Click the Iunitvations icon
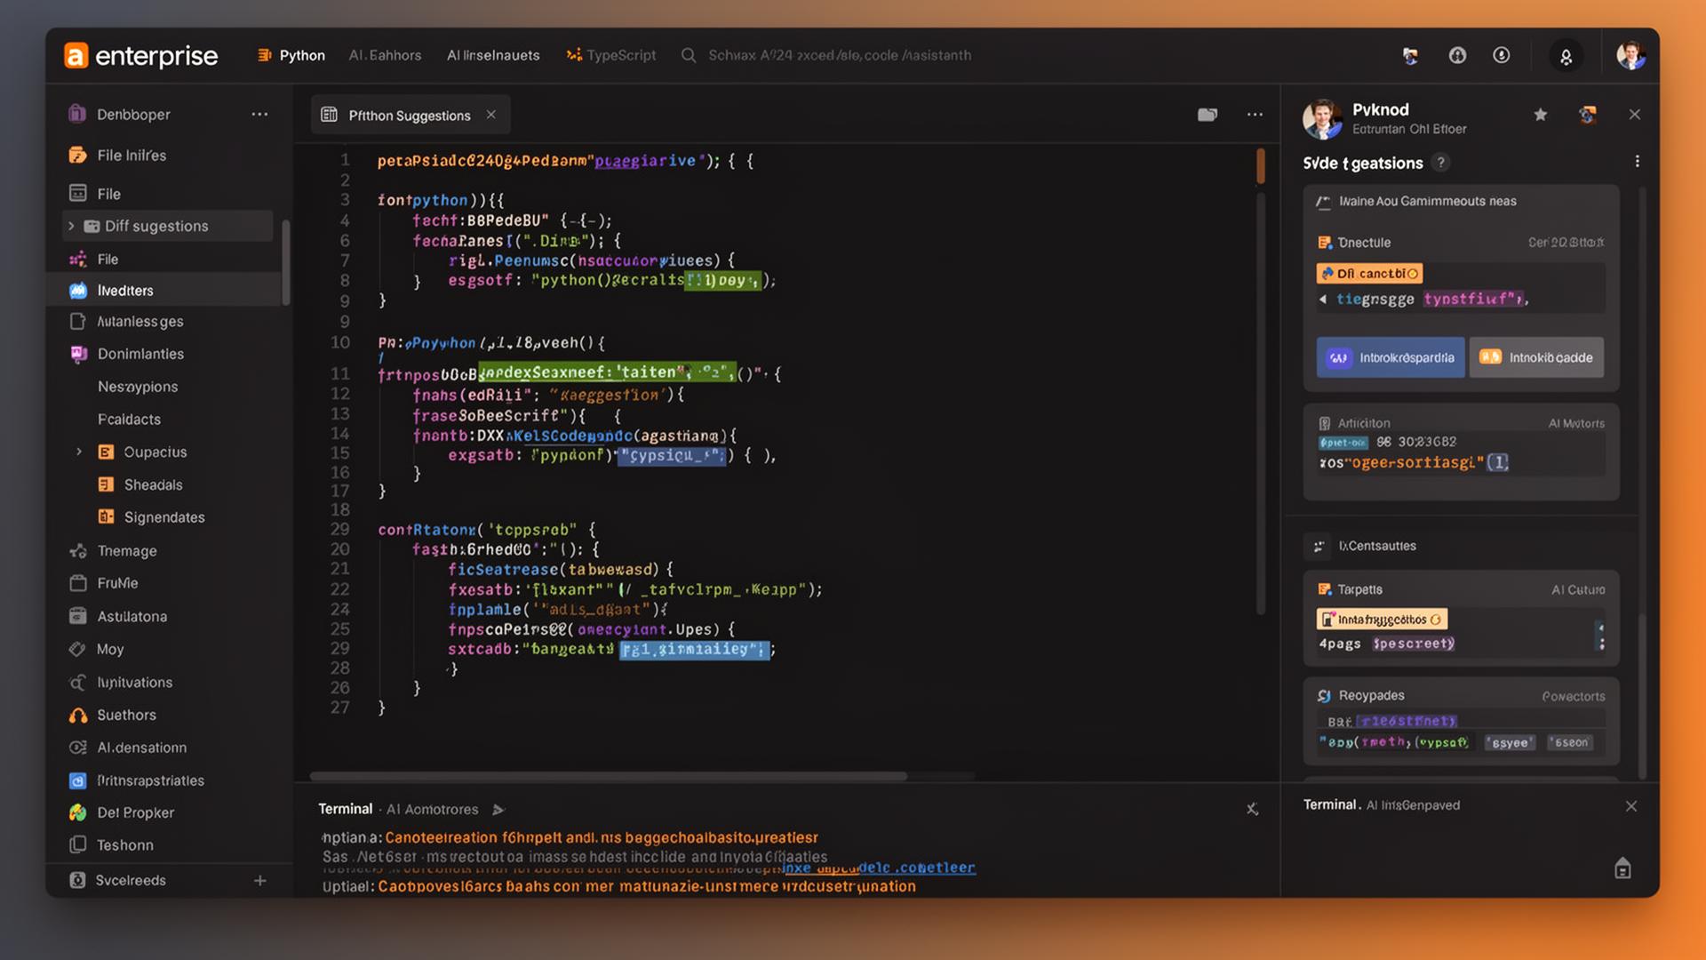 click(x=77, y=683)
